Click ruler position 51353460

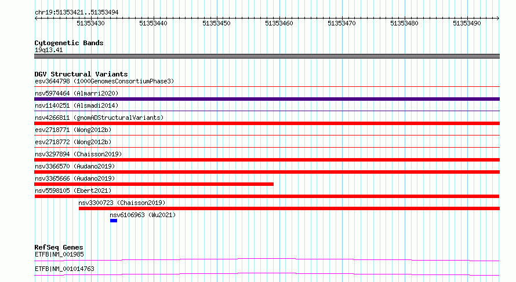(x=279, y=23)
